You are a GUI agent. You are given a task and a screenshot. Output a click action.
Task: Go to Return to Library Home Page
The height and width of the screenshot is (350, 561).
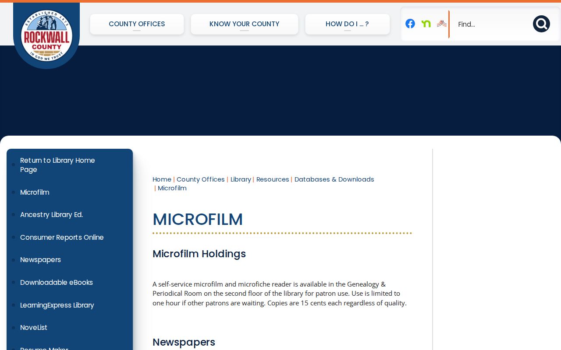[x=57, y=165]
